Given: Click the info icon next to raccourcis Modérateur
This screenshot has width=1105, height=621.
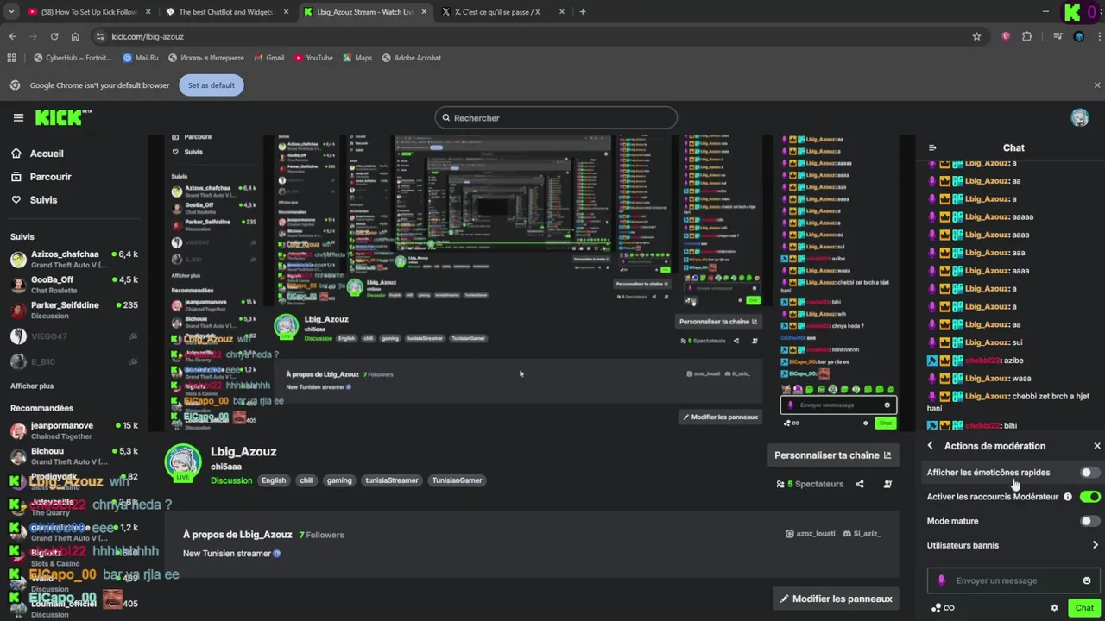Looking at the screenshot, I should 1068,497.
